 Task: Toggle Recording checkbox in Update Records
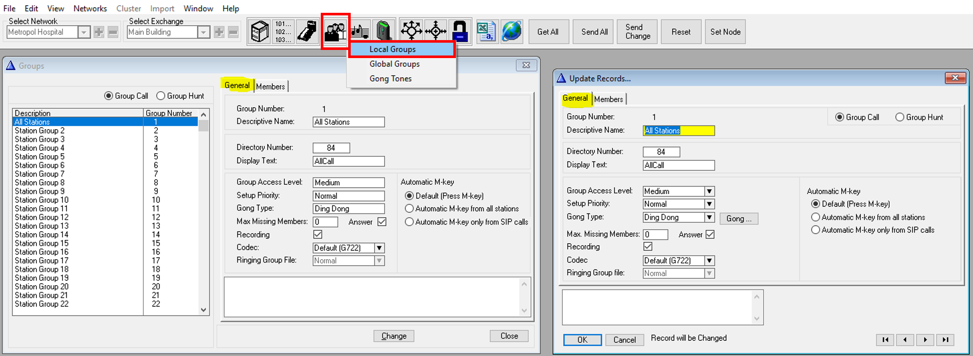(648, 247)
